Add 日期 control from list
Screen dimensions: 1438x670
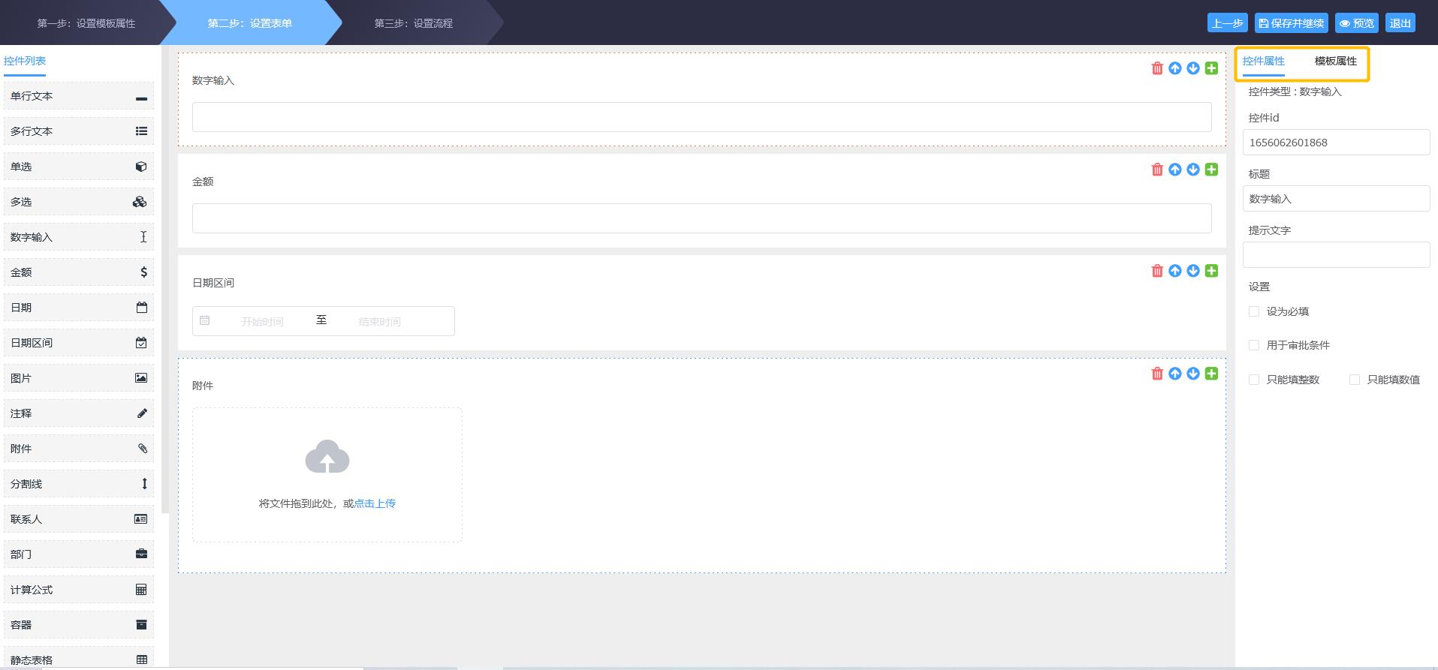(x=79, y=308)
